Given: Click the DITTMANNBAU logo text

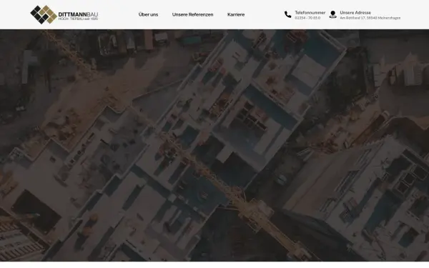Looking at the screenshot, I should pos(78,14).
